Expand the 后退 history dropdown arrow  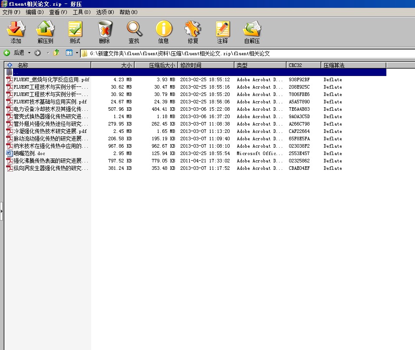[x=30, y=53]
